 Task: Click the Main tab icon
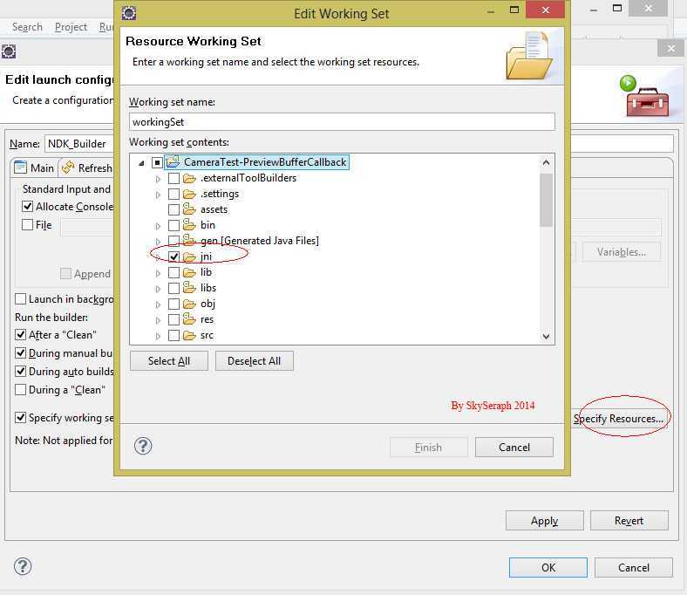click(x=20, y=168)
